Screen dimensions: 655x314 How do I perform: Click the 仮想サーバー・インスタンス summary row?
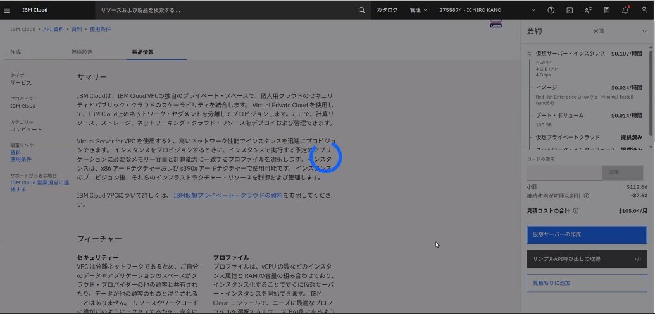[589, 54]
